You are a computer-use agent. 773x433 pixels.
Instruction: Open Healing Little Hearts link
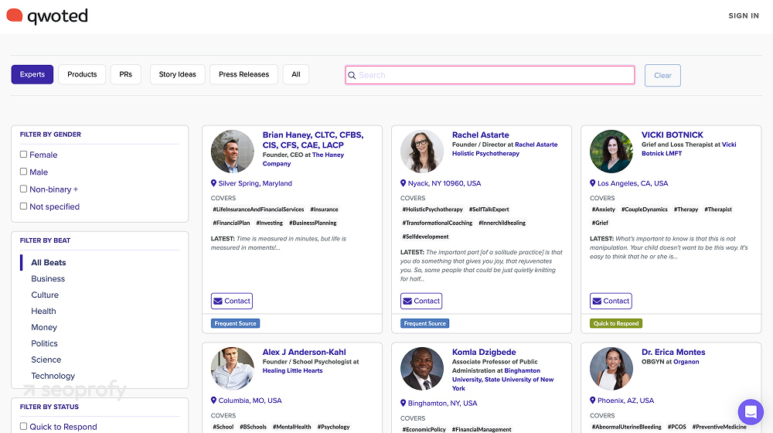(x=292, y=371)
